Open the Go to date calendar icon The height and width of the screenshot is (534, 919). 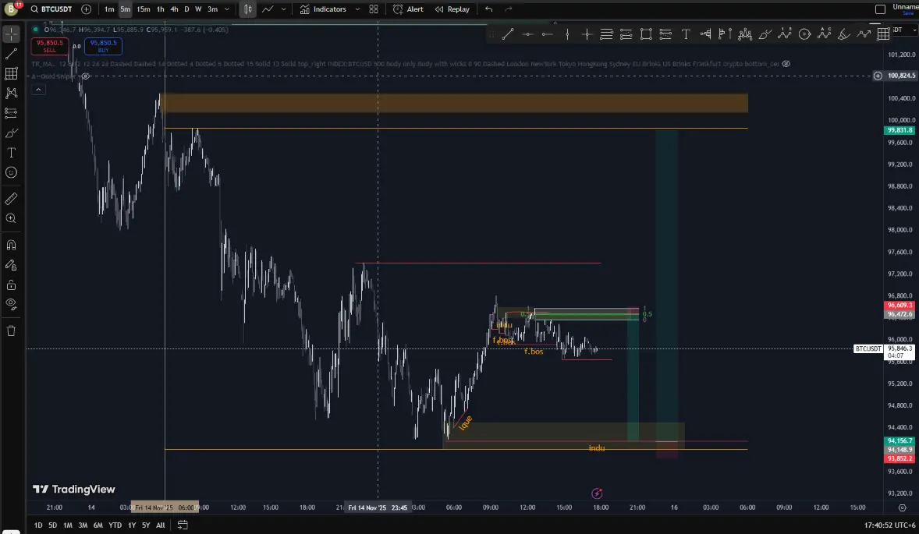click(x=183, y=525)
